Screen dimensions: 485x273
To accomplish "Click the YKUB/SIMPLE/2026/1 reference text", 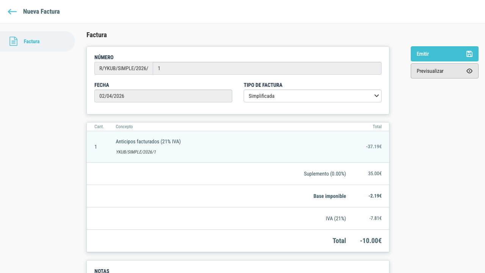I will [136, 152].
